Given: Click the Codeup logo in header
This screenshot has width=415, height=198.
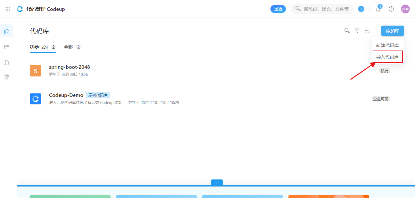Looking at the screenshot, I should (20, 9).
